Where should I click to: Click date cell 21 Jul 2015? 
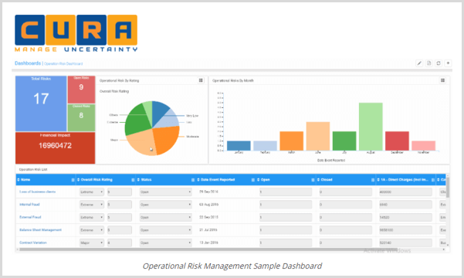tap(208, 230)
